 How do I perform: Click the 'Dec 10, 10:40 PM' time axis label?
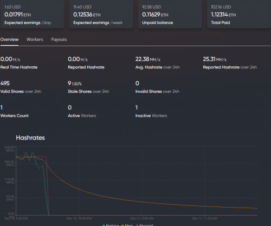point(79,218)
